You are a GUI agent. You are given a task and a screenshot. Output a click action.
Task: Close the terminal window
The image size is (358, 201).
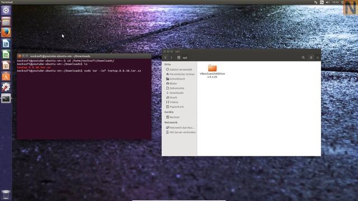20,56
